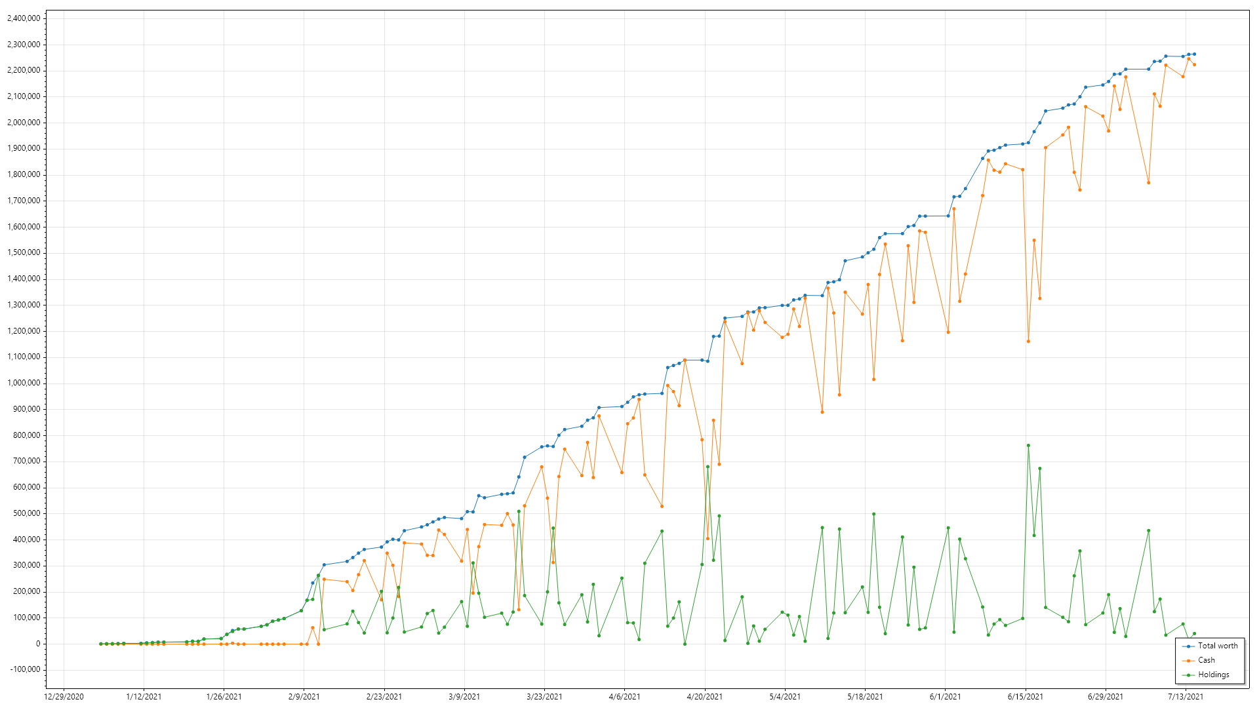Click the 5/18/2021 x-axis date label
This screenshot has width=1259, height=708.
[x=865, y=697]
